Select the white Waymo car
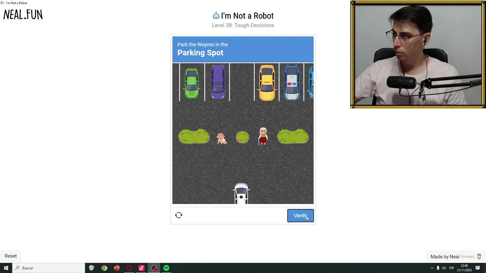Viewport: 486px width, 273px height. [241, 193]
